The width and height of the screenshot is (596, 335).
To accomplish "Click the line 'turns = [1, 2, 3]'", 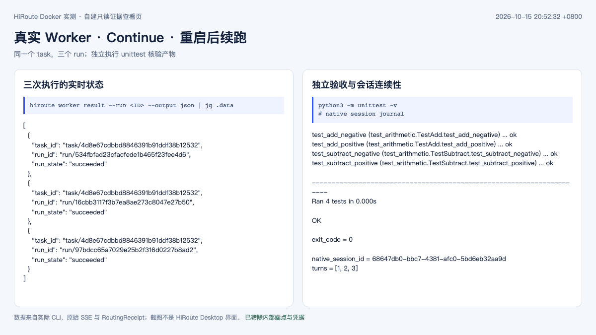I will tap(335, 268).
